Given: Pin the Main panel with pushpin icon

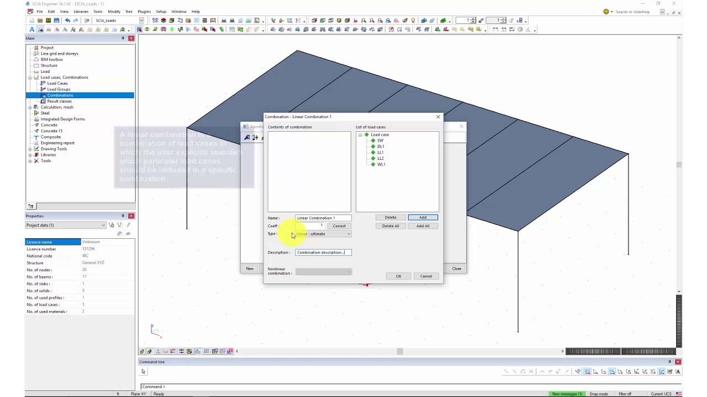Looking at the screenshot, I should 123,38.
